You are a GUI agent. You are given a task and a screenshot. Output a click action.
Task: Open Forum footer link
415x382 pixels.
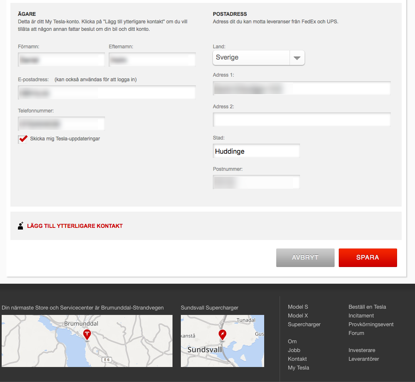pos(356,333)
